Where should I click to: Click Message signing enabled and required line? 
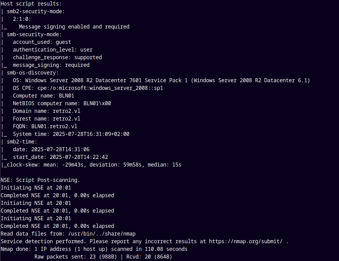(74, 27)
